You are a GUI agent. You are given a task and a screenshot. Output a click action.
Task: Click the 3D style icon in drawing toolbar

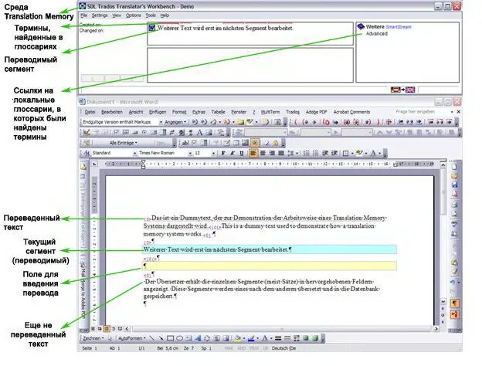pos(315,338)
